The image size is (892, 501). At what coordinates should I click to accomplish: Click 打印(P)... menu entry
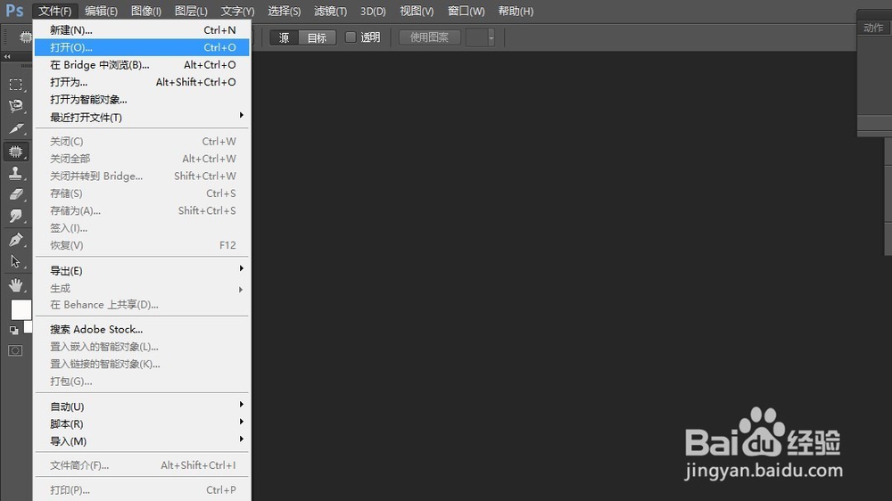(142, 490)
